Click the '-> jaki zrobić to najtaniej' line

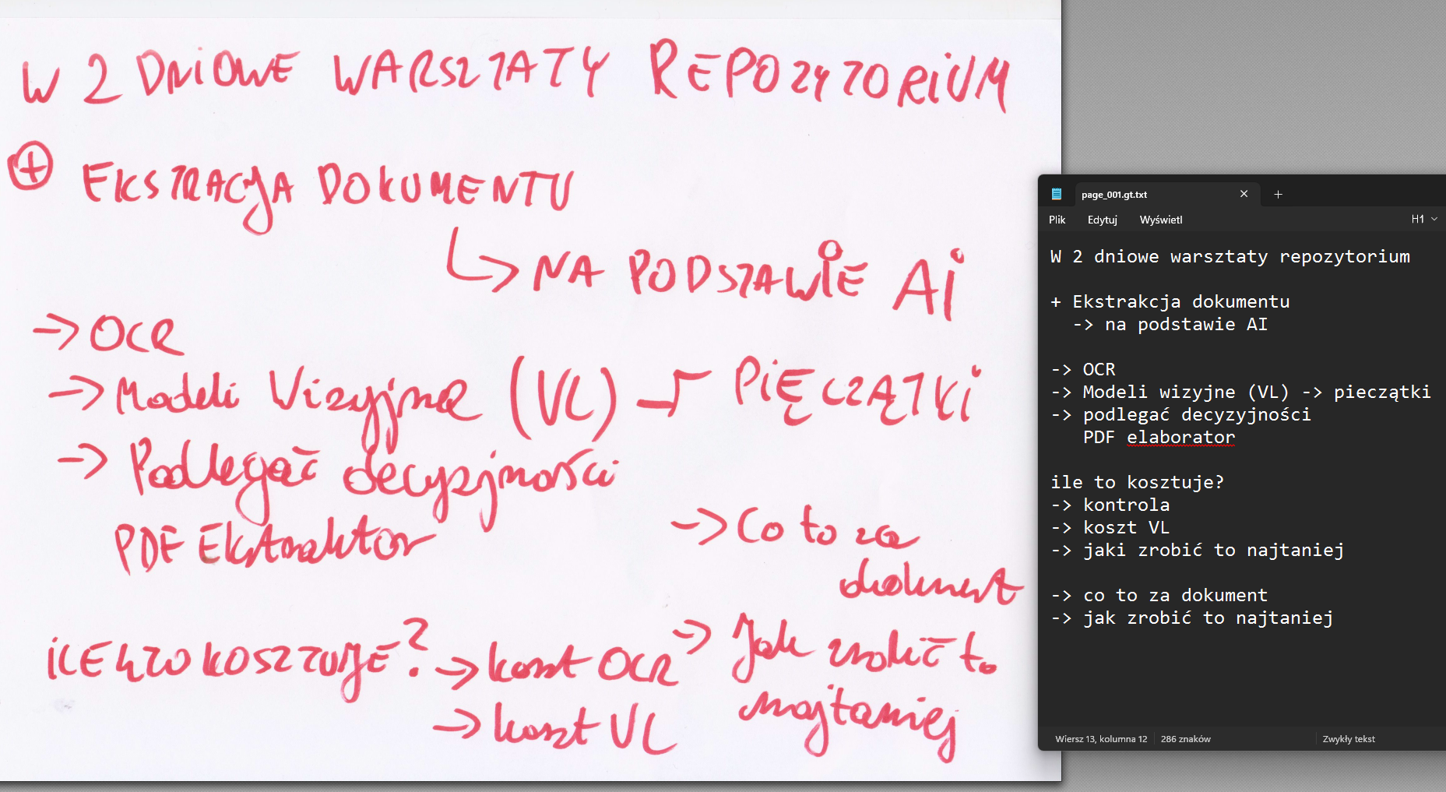(x=1197, y=551)
